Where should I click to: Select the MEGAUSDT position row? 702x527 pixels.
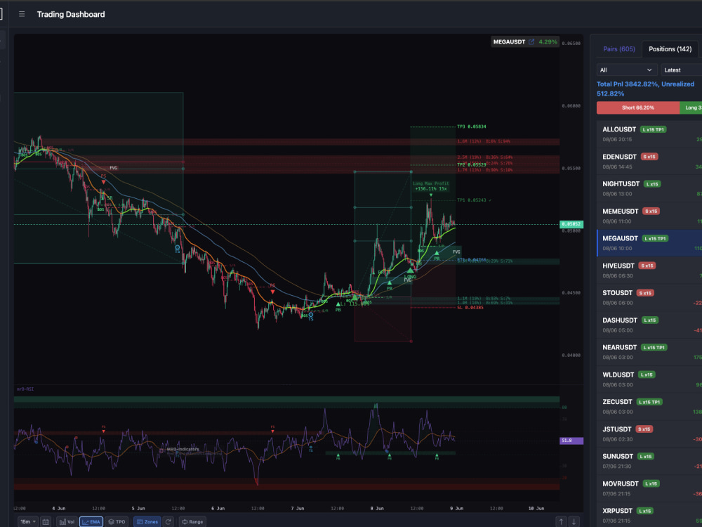coord(649,243)
